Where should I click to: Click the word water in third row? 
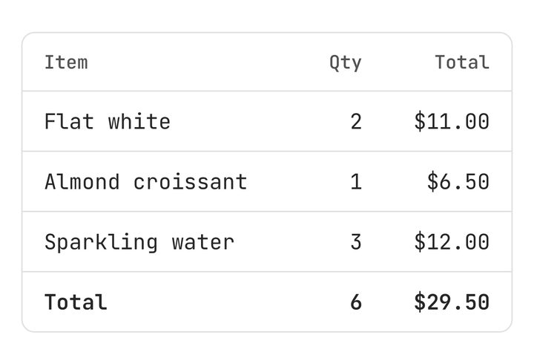click(x=203, y=243)
